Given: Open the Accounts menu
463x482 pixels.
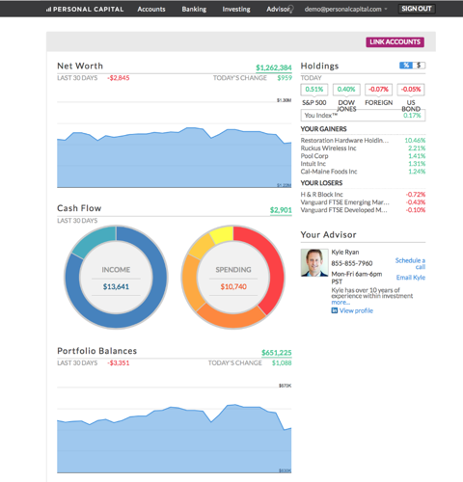Looking at the screenshot, I should point(151,10).
